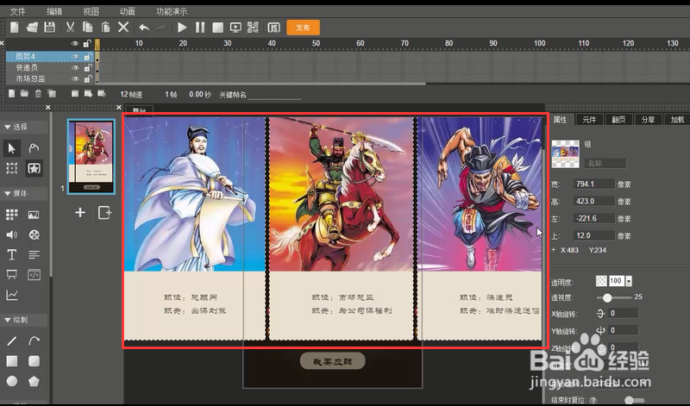Open JS script editor
The height and width of the screenshot is (406, 690).
273,28
